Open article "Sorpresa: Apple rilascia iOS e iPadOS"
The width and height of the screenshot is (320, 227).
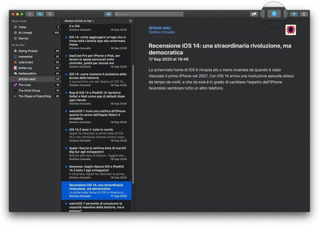coord(96,172)
